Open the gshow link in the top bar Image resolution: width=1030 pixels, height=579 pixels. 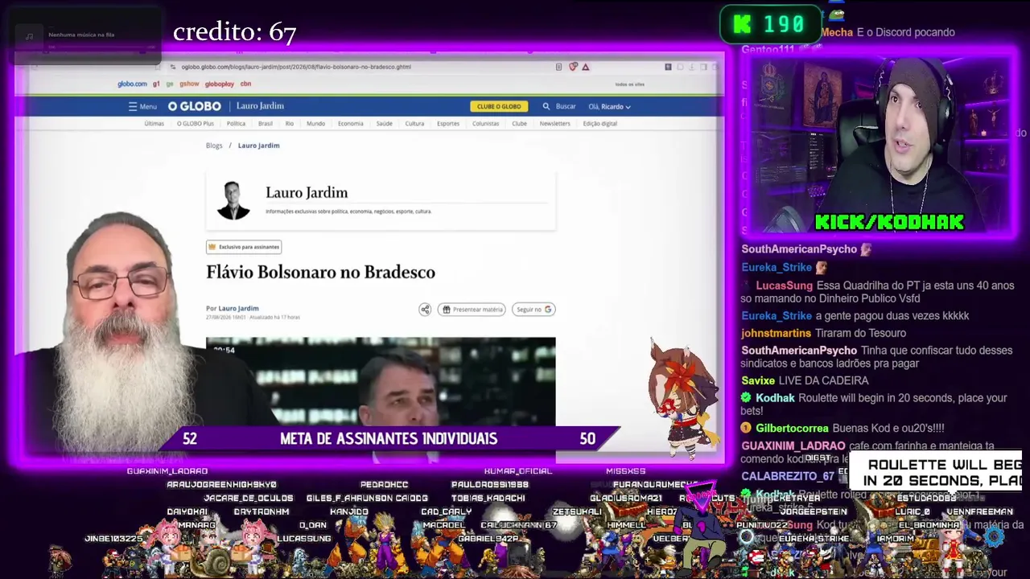[189, 84]
